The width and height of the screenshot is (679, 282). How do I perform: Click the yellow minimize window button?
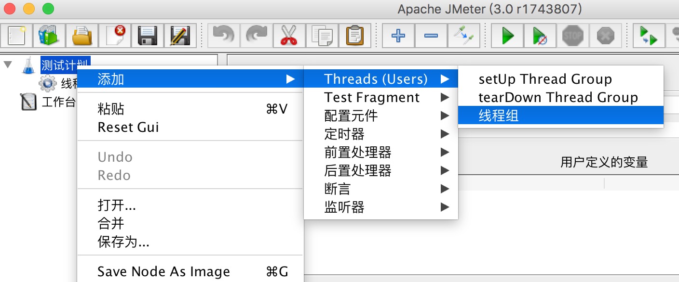click(28, 9)
